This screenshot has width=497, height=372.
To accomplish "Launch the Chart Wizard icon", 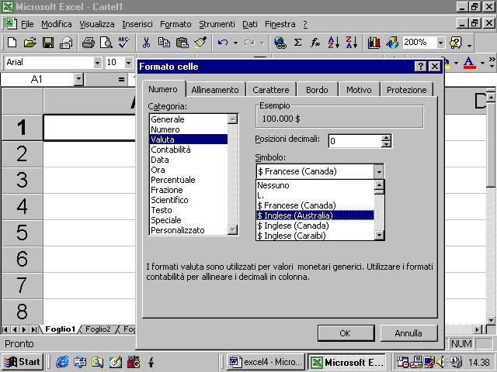I will pyautogui.click(x=374, y=43).
